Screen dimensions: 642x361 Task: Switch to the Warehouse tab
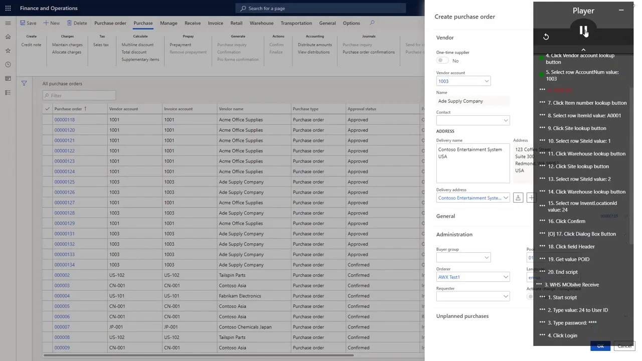point(261,23)
